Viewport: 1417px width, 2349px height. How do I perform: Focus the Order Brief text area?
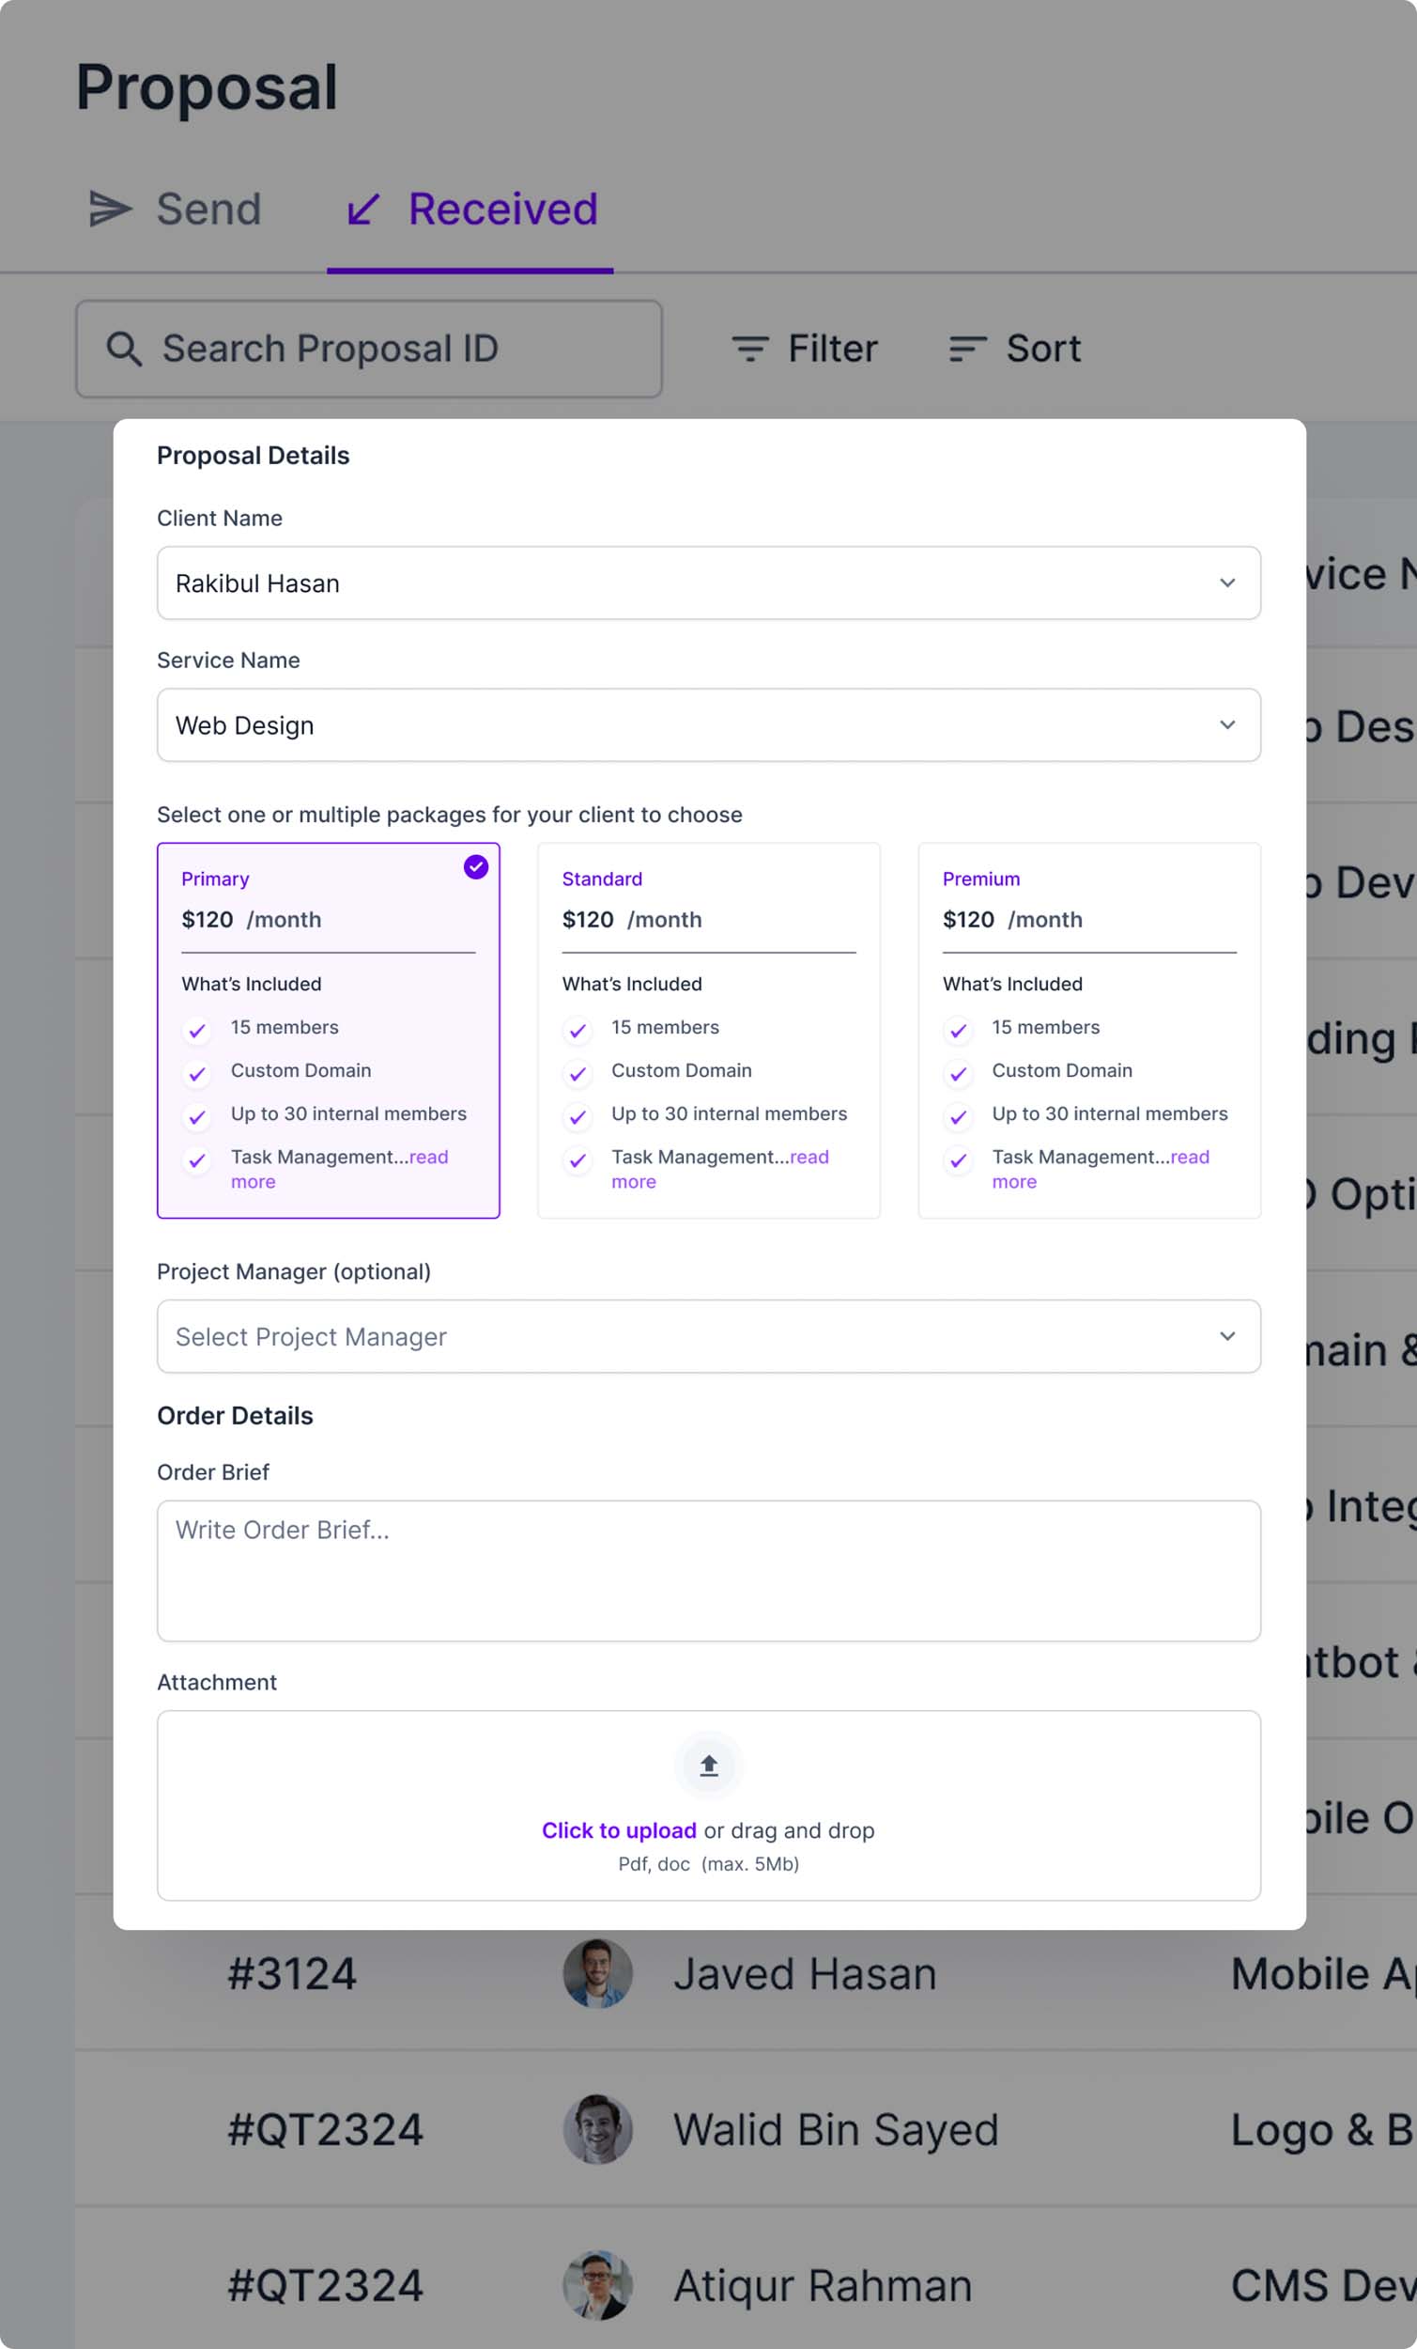point(708,1570)
